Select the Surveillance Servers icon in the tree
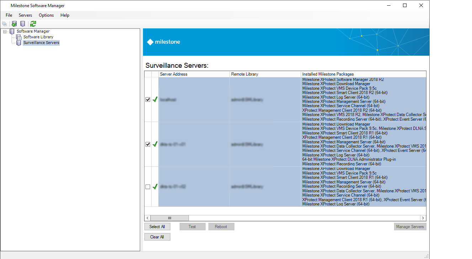The width and height of the screenshot is (472, 259). click(18, 42)
